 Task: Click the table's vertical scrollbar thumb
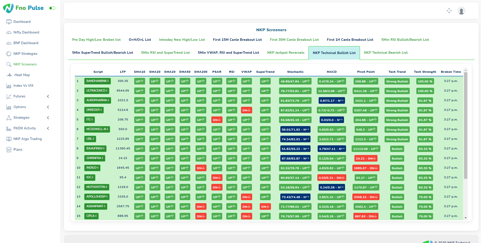point(466,126)
